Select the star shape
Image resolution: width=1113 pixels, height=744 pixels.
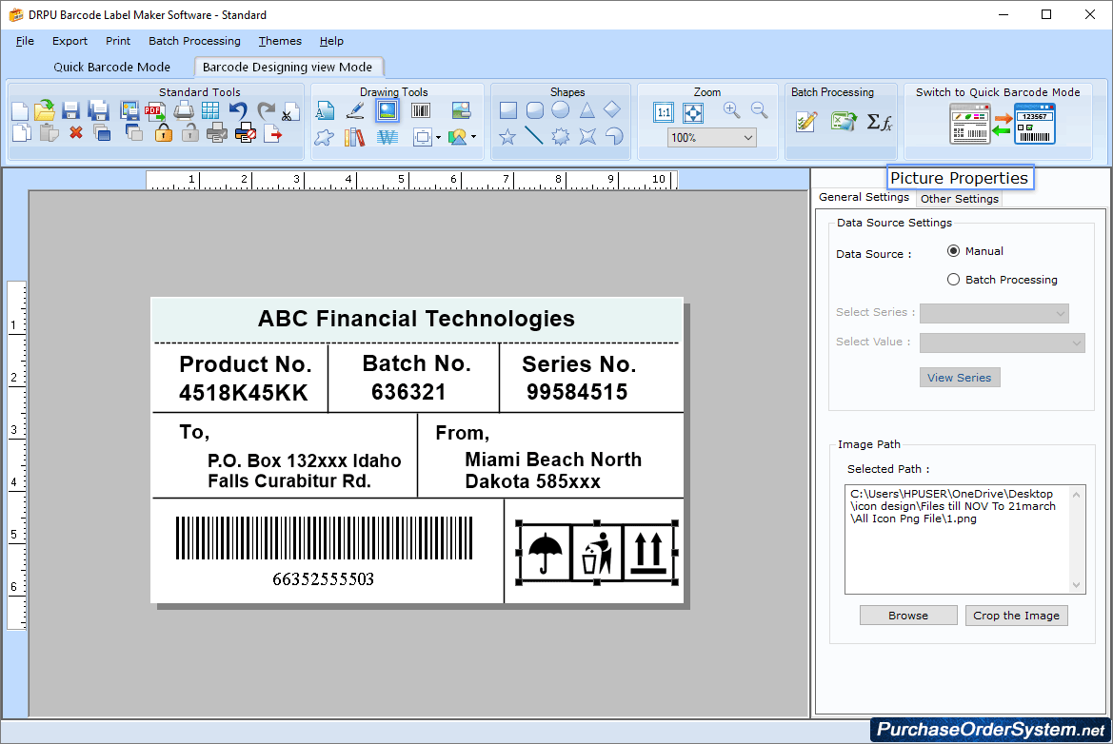click(x=507, y=136)
